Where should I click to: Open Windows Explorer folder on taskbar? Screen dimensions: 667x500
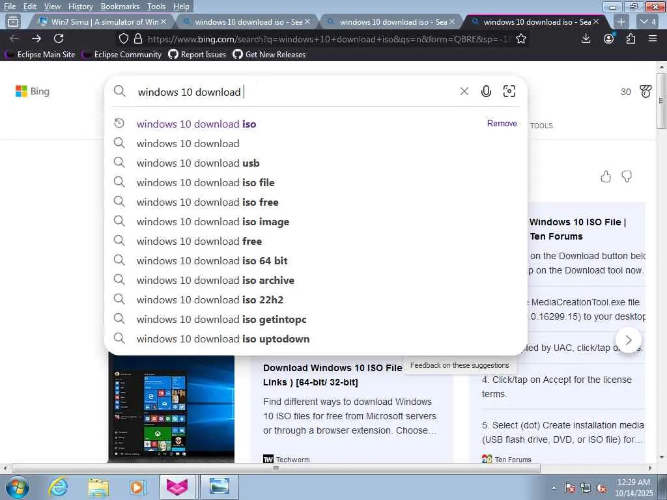point(98,487)
